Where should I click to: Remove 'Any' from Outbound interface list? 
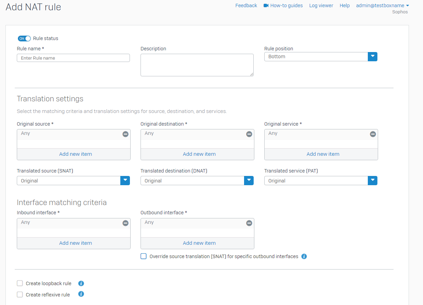[x=249, y=223]
